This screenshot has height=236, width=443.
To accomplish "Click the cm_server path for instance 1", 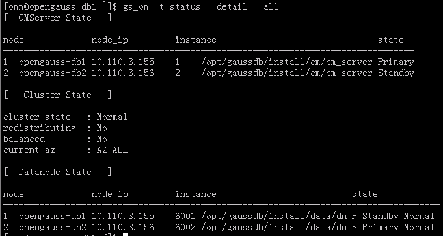I will (287, 62).
